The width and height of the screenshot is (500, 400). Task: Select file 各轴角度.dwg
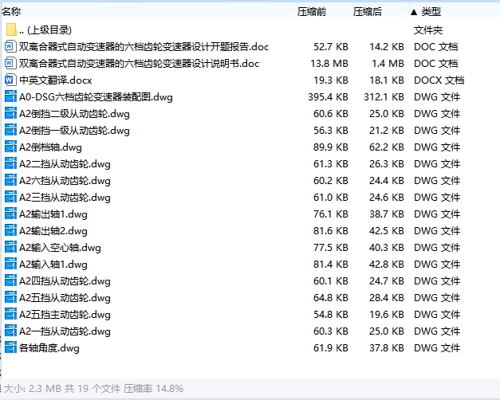click(x=49, y=347)
